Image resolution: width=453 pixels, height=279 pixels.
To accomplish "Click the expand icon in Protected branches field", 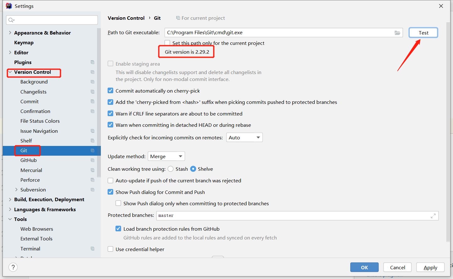I will pos(433,216).
